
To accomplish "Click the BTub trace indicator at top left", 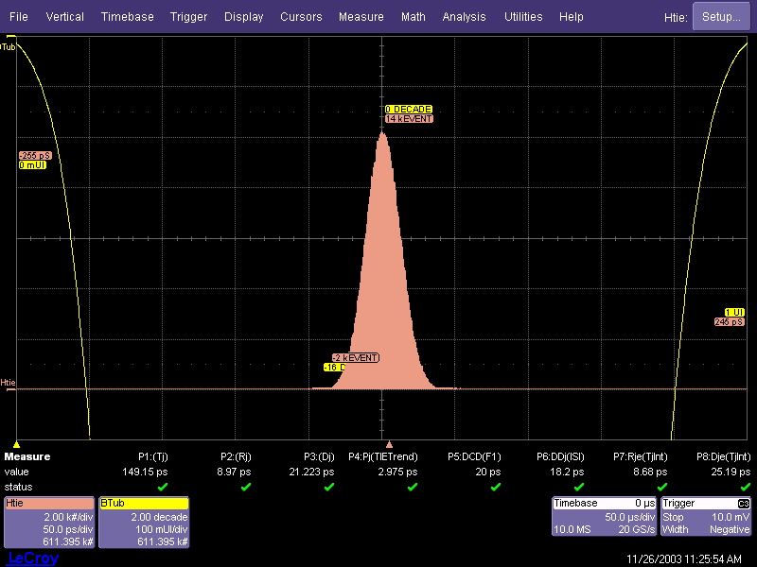I will [9, 46].
